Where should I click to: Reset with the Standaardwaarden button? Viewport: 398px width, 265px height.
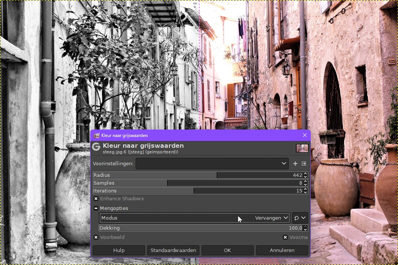(173, 250)
